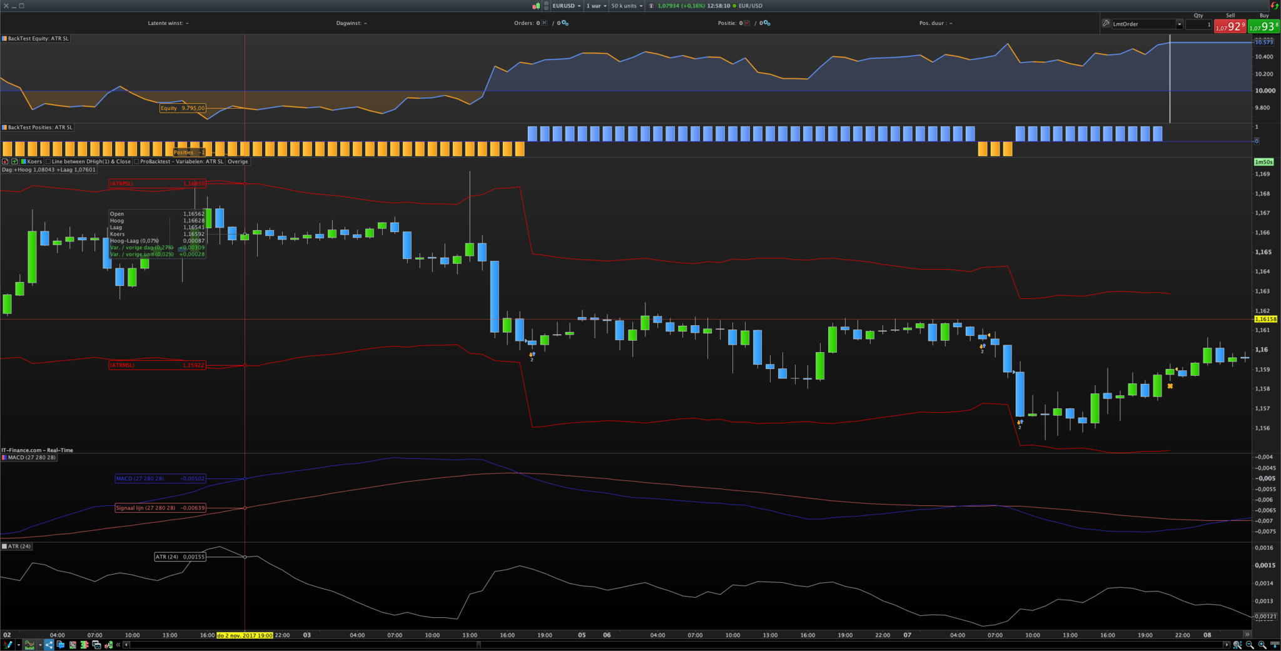Open the gears settings icon next to Orders
The image size is (1281, 651).
click(565, 23)
